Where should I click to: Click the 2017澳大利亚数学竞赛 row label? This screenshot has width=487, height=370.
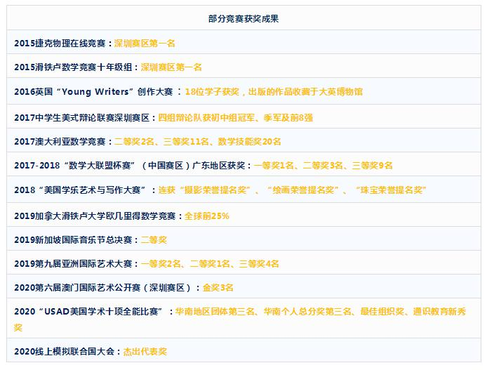point(60,141)
